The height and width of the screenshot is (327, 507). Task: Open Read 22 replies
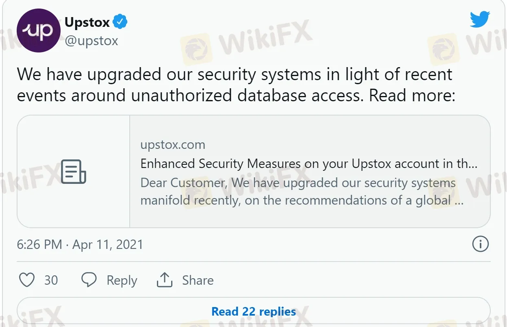tap(253, 312)
